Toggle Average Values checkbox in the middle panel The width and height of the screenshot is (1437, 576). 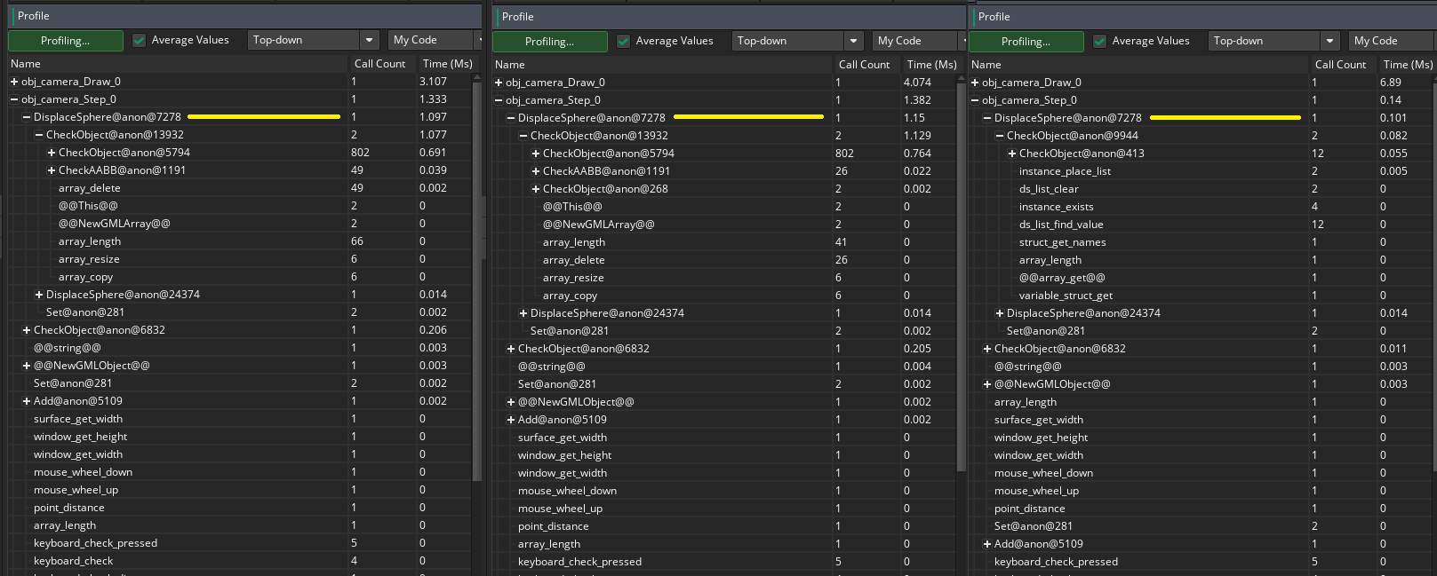point(624,41)
